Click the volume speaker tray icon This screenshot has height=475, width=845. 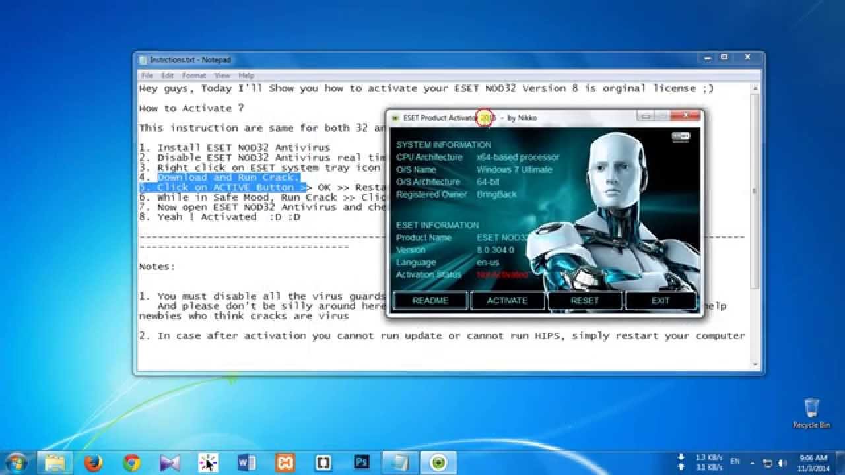(x=782, y=462)
